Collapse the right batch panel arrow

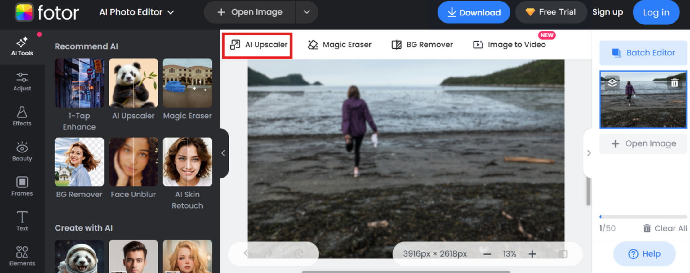pos(589,153)
